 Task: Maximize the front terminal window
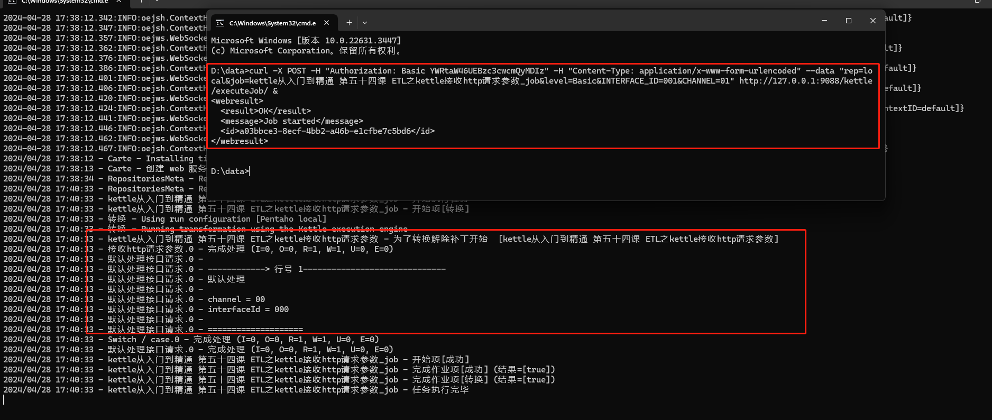pos(849,21)
